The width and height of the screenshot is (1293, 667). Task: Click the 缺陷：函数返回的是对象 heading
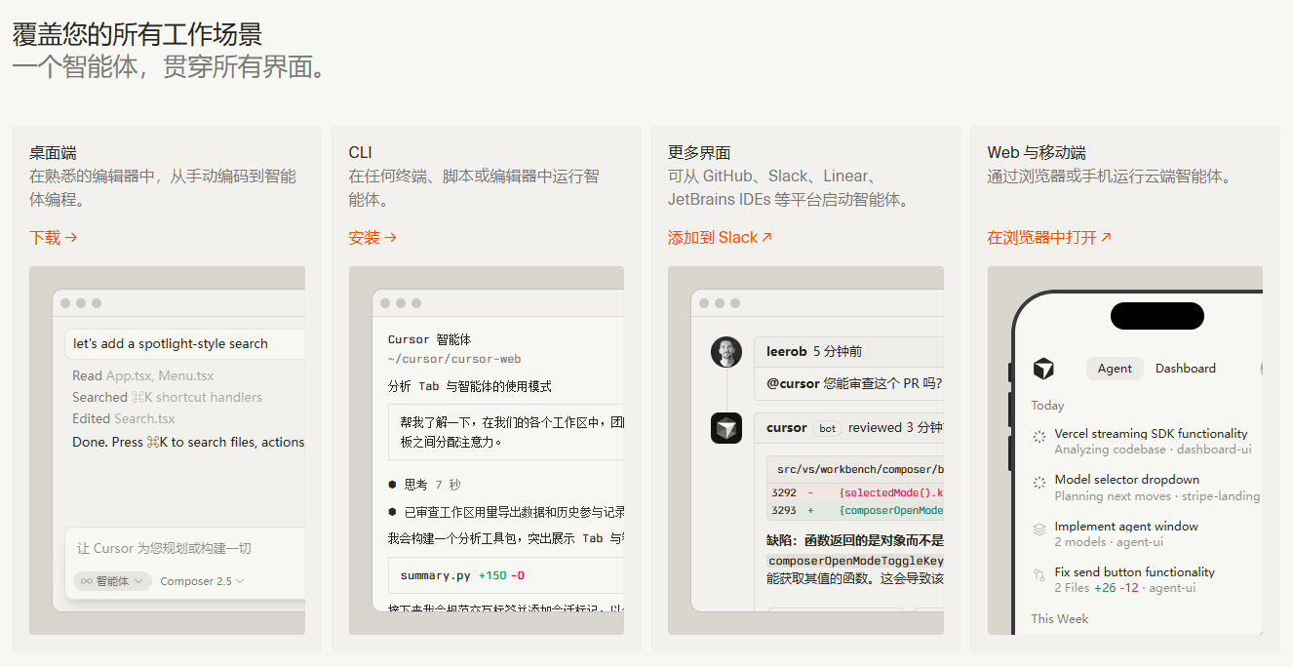click(855, 540)
